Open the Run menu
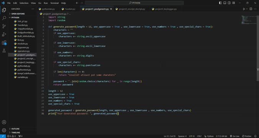This screenshot has width=259, height=138. (x=46, y=3)
